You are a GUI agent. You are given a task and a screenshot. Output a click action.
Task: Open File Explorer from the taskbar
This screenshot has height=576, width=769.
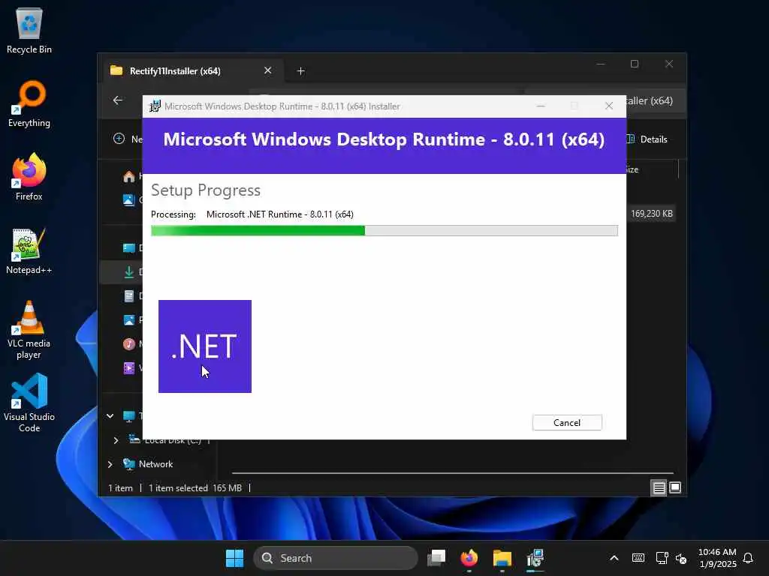point(502,558)
